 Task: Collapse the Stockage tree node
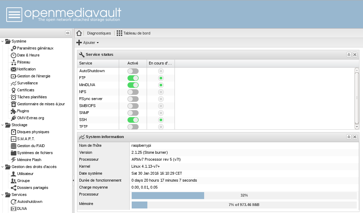(x=2, y=125)
